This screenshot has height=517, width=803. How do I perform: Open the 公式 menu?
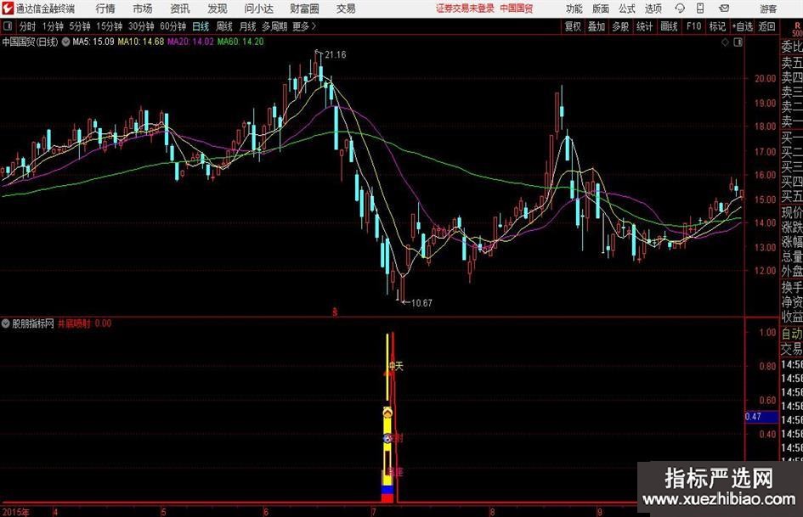pos(627,8)
